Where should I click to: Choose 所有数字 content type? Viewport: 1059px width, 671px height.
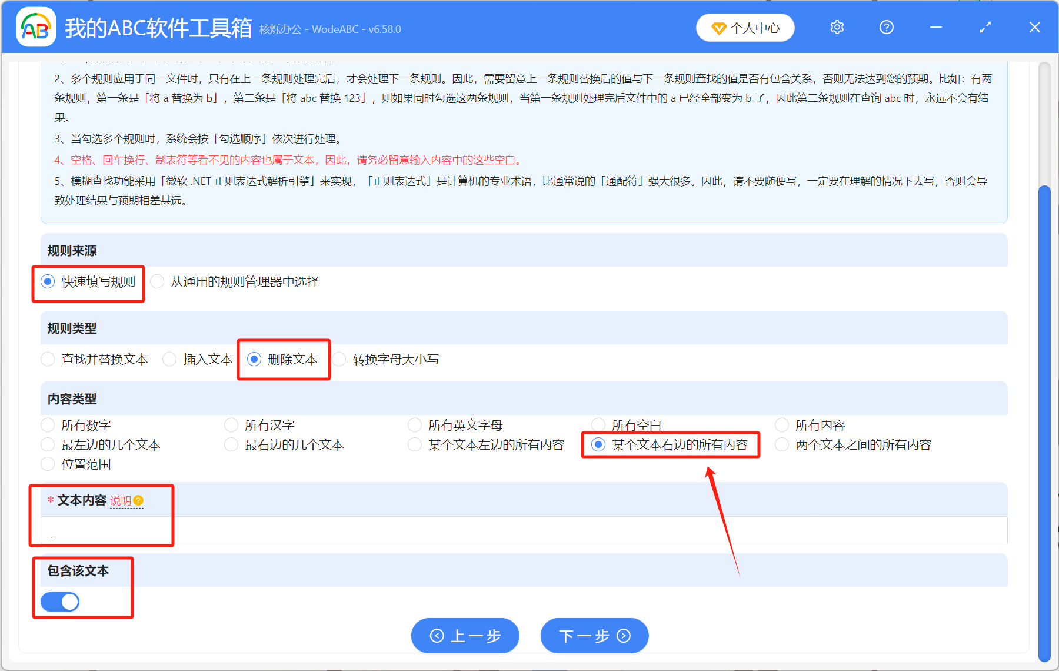(x=48, y=426)
